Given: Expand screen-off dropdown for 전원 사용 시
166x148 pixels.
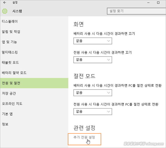Looking at the screenshot, I should (93, 59).
